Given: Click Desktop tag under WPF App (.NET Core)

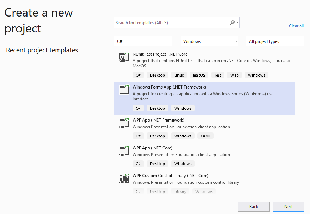Looking at the screenshot, I should click(x=157, y=164).
